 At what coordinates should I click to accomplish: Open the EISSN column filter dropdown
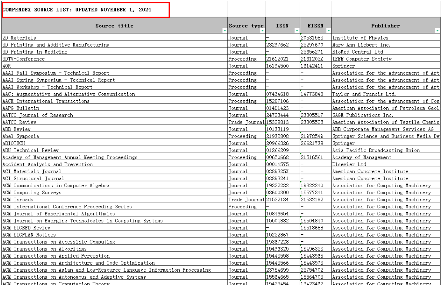pyautogui.click(x=328, y=30)
